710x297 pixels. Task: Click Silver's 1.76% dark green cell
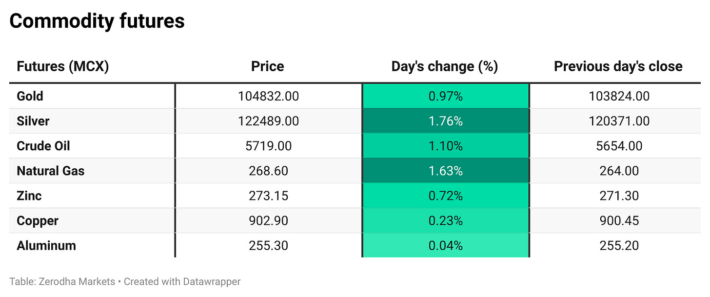click(x=445, y=121)
